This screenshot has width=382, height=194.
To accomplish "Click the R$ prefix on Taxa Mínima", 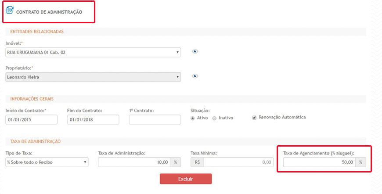I will click(x=197, y=162).
